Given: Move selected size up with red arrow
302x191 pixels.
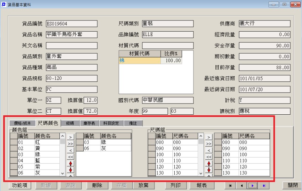Looking at the screenshot, I should point(209,163).
